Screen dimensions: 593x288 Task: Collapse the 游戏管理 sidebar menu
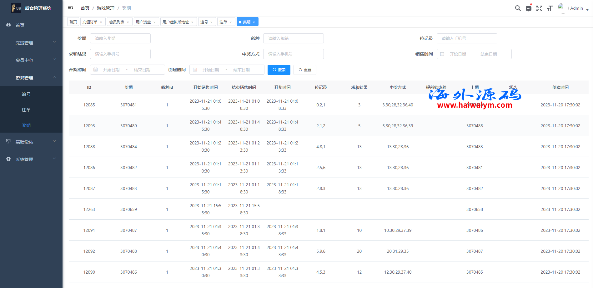[x=31, y=77]
